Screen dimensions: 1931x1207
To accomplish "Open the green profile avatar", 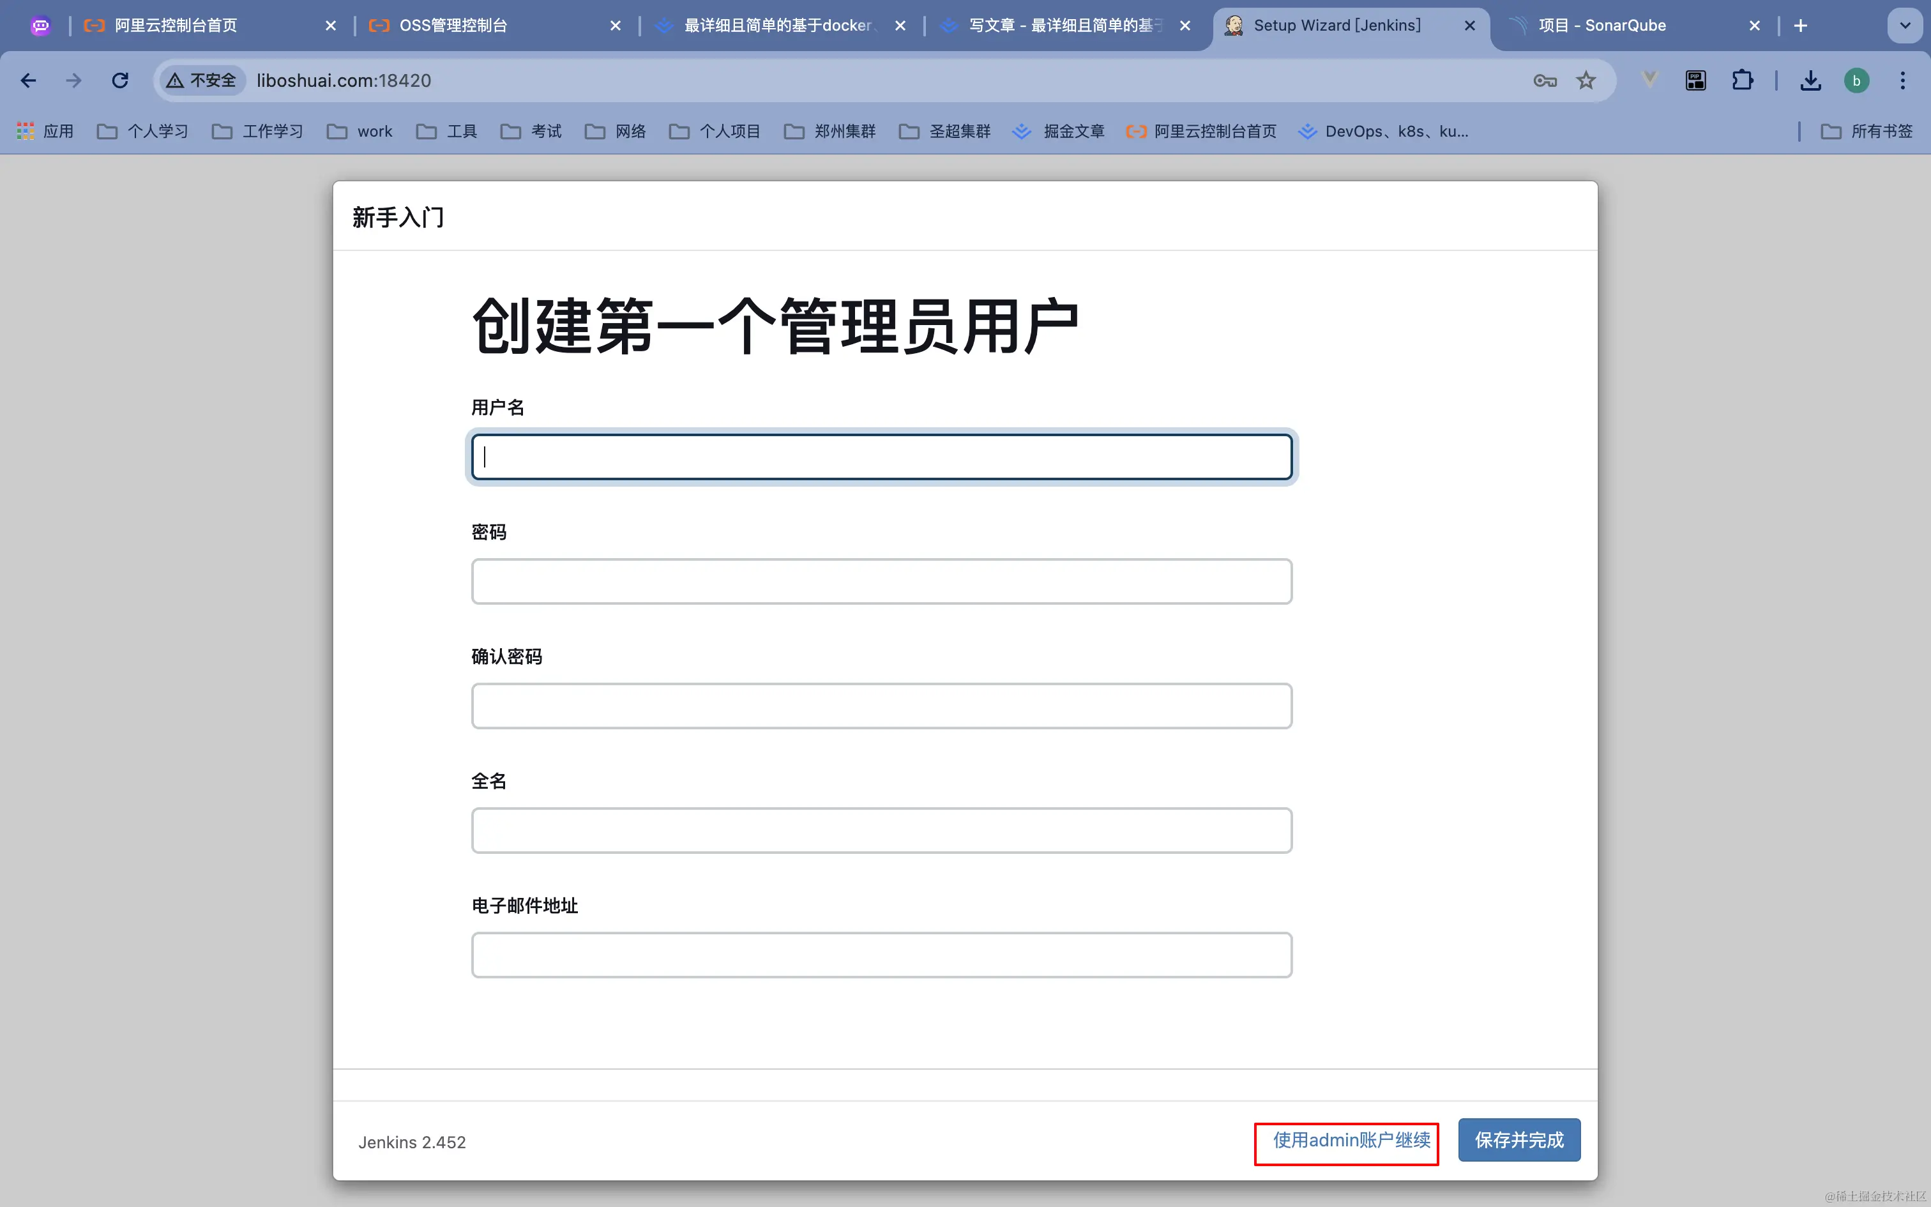I will coord(1856,80).
